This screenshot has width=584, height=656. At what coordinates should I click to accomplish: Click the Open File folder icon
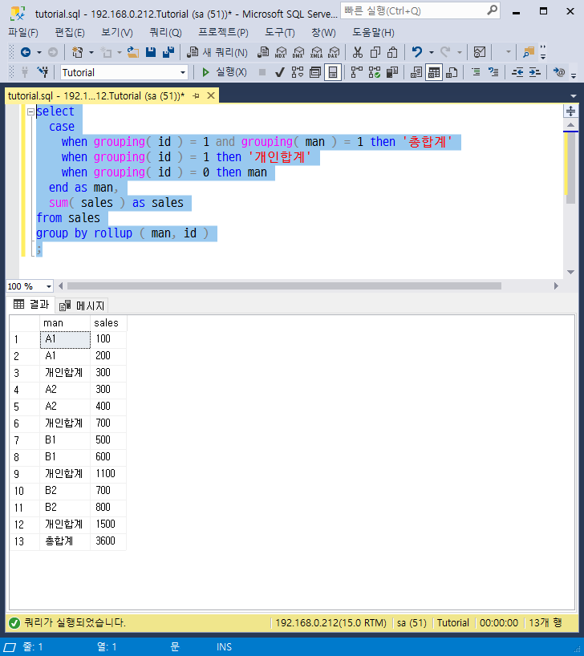[133, 52]
